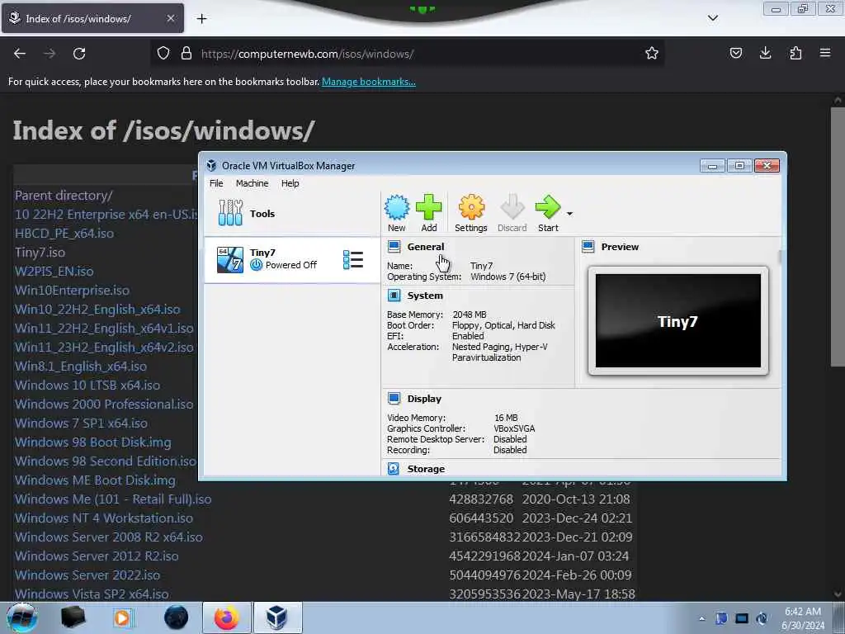Viewport: 845px width, 634px height.
Task: Click the System section header
Action: coord(425,296)
